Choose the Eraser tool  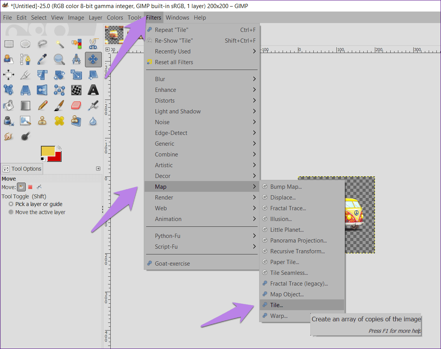tap(76, 106)
